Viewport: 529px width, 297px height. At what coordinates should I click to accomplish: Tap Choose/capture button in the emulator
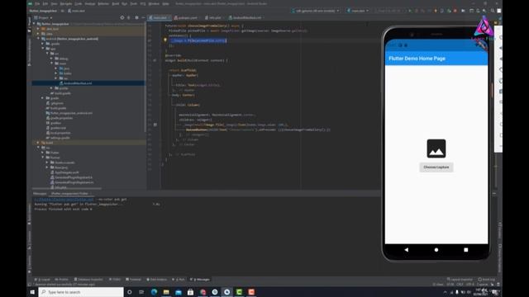[x=436, y=167]
